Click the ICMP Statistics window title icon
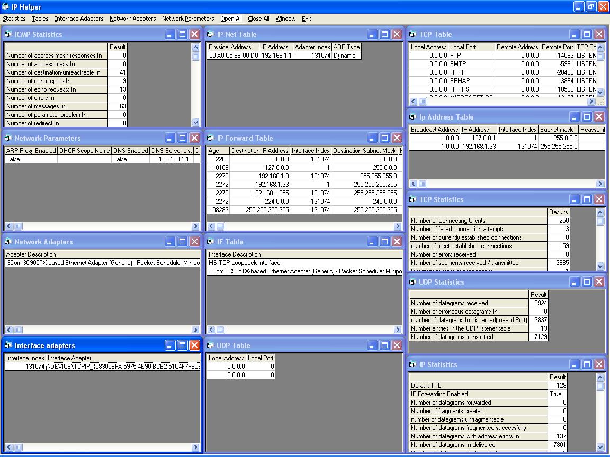 pyautogui.click(x=8, y=34)
